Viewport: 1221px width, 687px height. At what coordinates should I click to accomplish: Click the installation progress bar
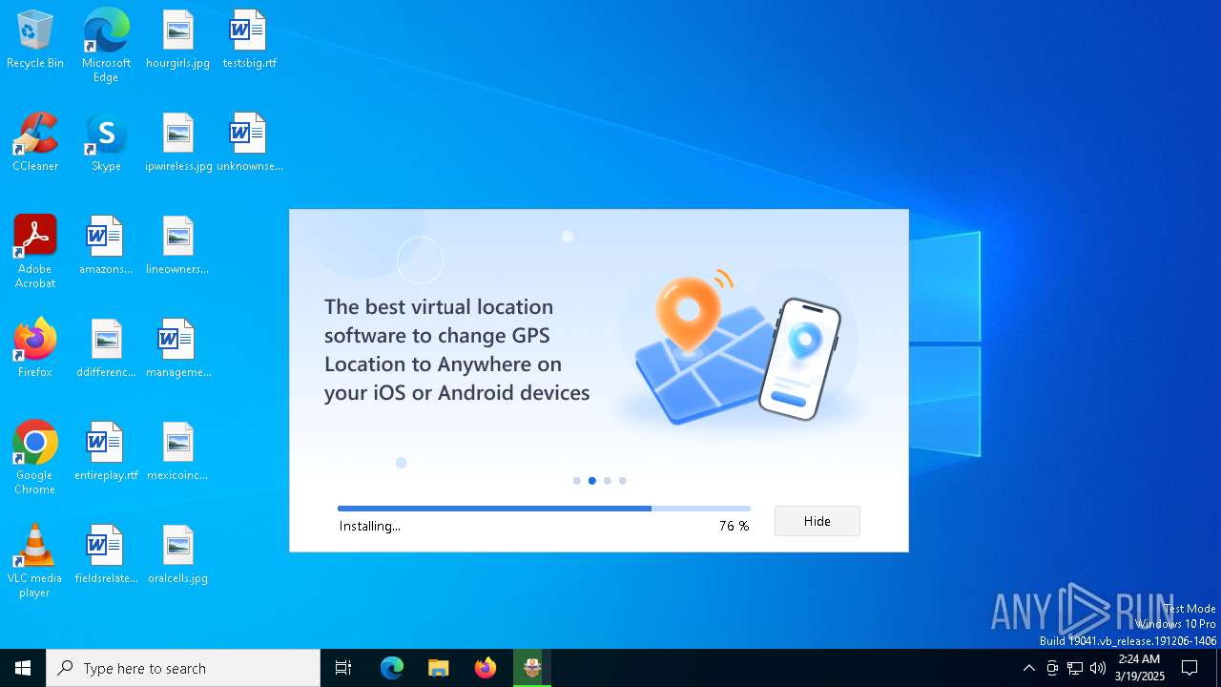(544, 509)
